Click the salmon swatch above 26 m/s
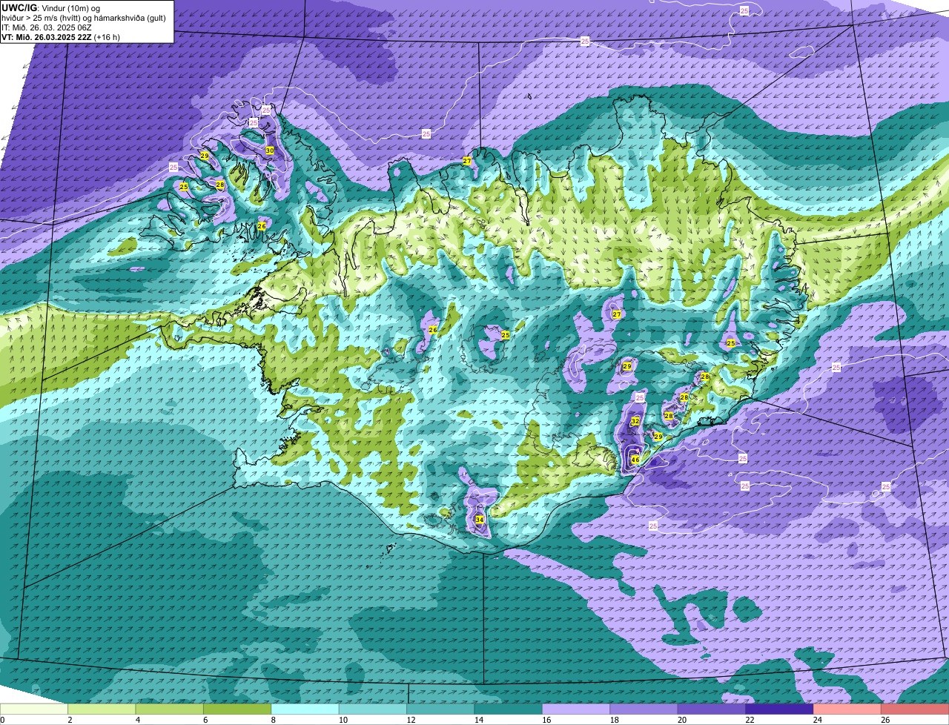 click(916, 709)
